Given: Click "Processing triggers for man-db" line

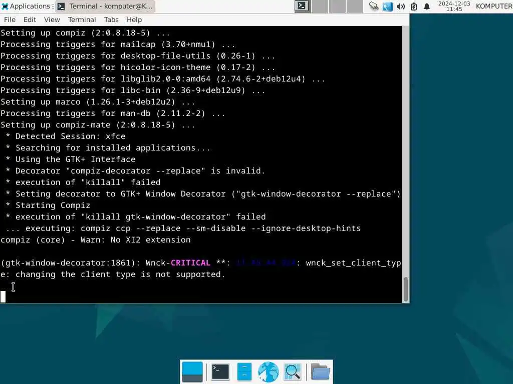Looking at the screenshot, I should pos(113,113).
